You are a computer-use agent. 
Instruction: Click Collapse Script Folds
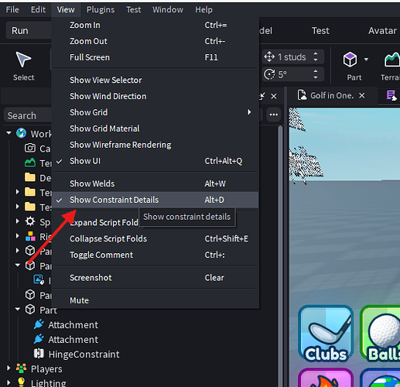156,238
